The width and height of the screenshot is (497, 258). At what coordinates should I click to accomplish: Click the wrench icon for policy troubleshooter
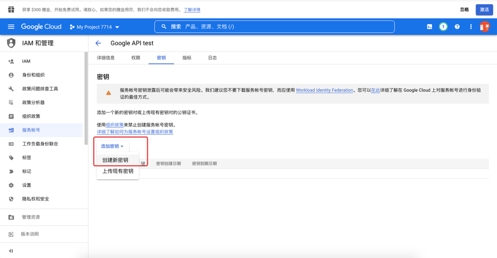(x=11, y=89)
